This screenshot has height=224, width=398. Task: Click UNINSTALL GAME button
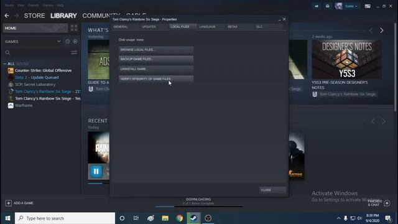pyautogui.click(x=156, y=69)
